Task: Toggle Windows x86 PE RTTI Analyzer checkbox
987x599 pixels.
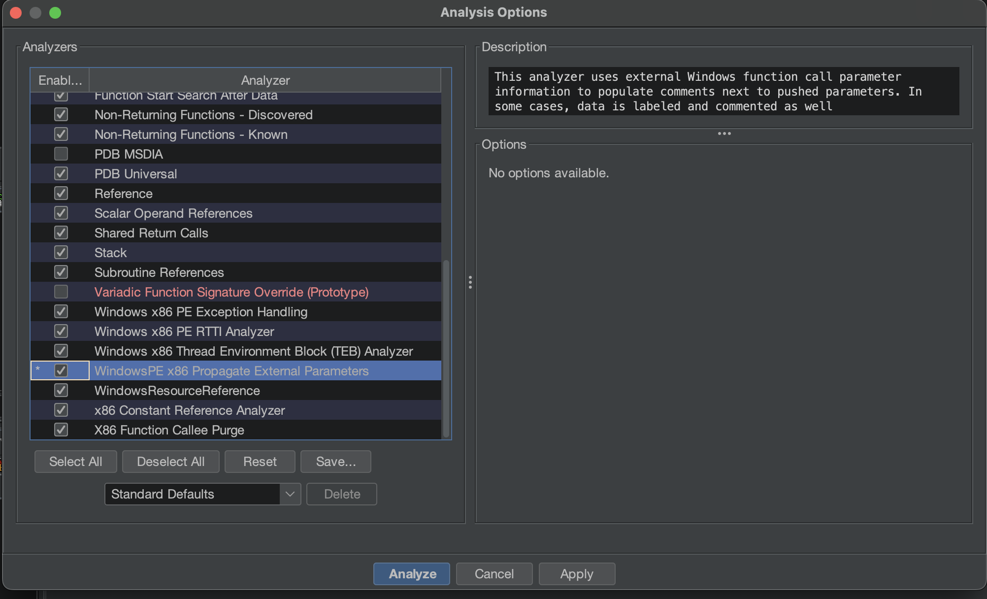Action: point(61,332)
